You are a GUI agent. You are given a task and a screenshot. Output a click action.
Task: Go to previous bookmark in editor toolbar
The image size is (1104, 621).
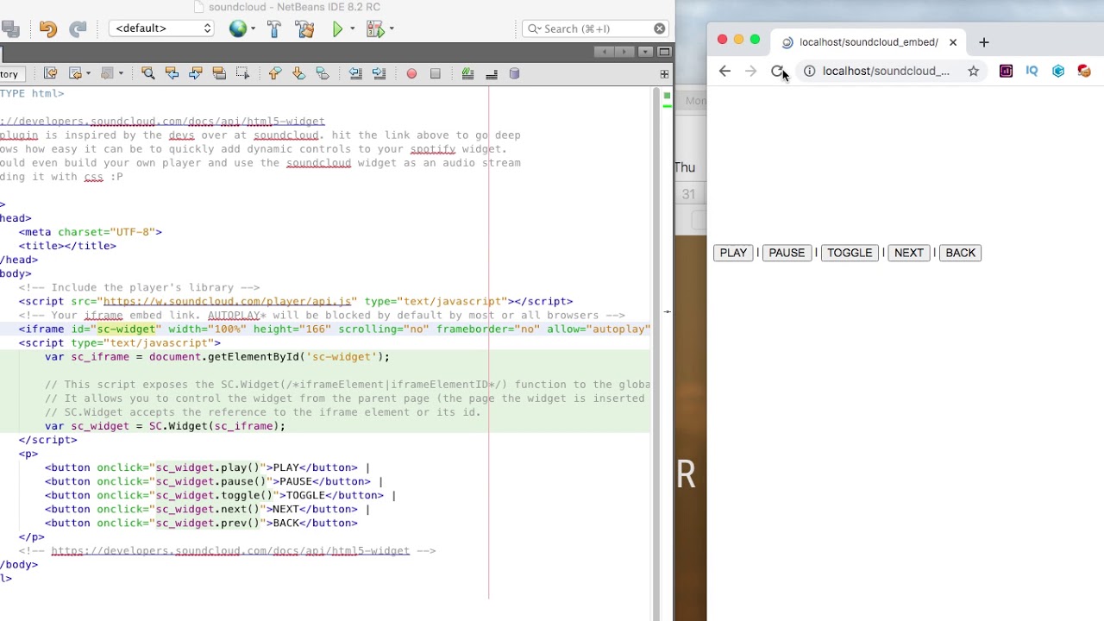[274, 73]
